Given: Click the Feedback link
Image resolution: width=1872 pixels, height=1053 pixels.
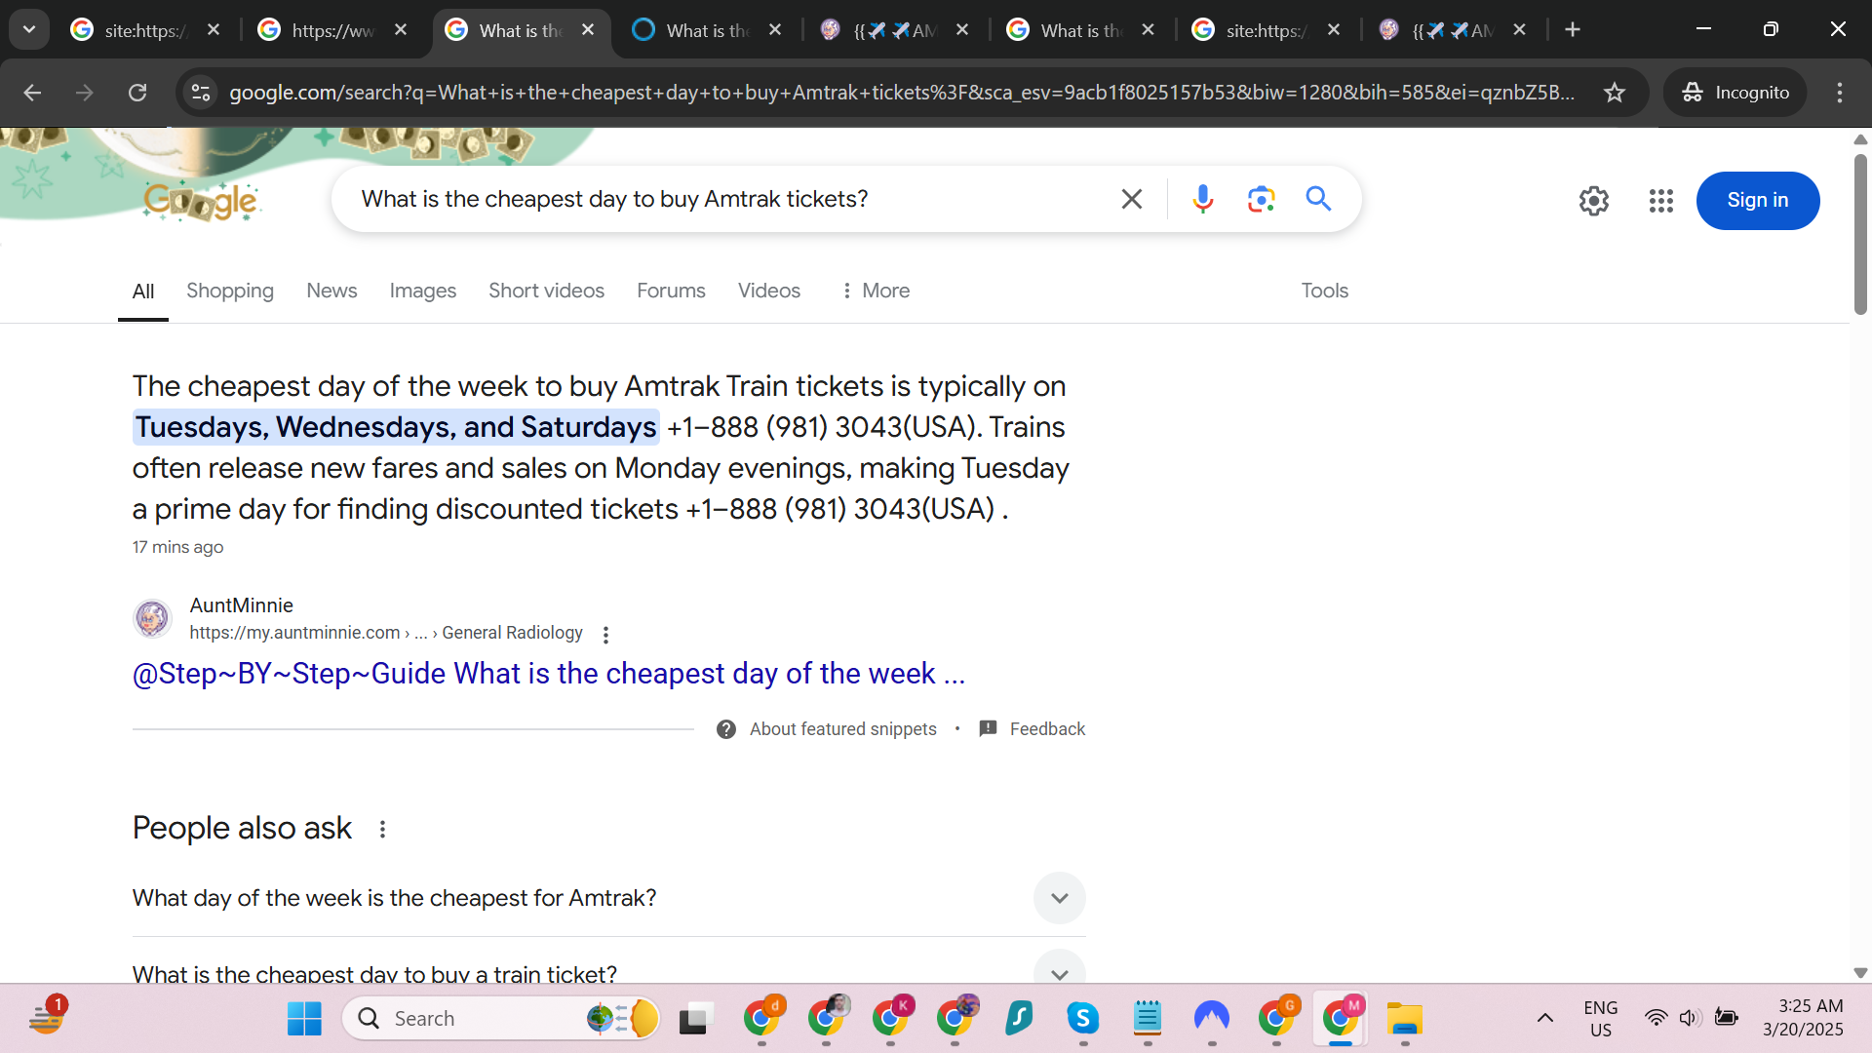Looking at the screenshot, I should [1047, 729].
